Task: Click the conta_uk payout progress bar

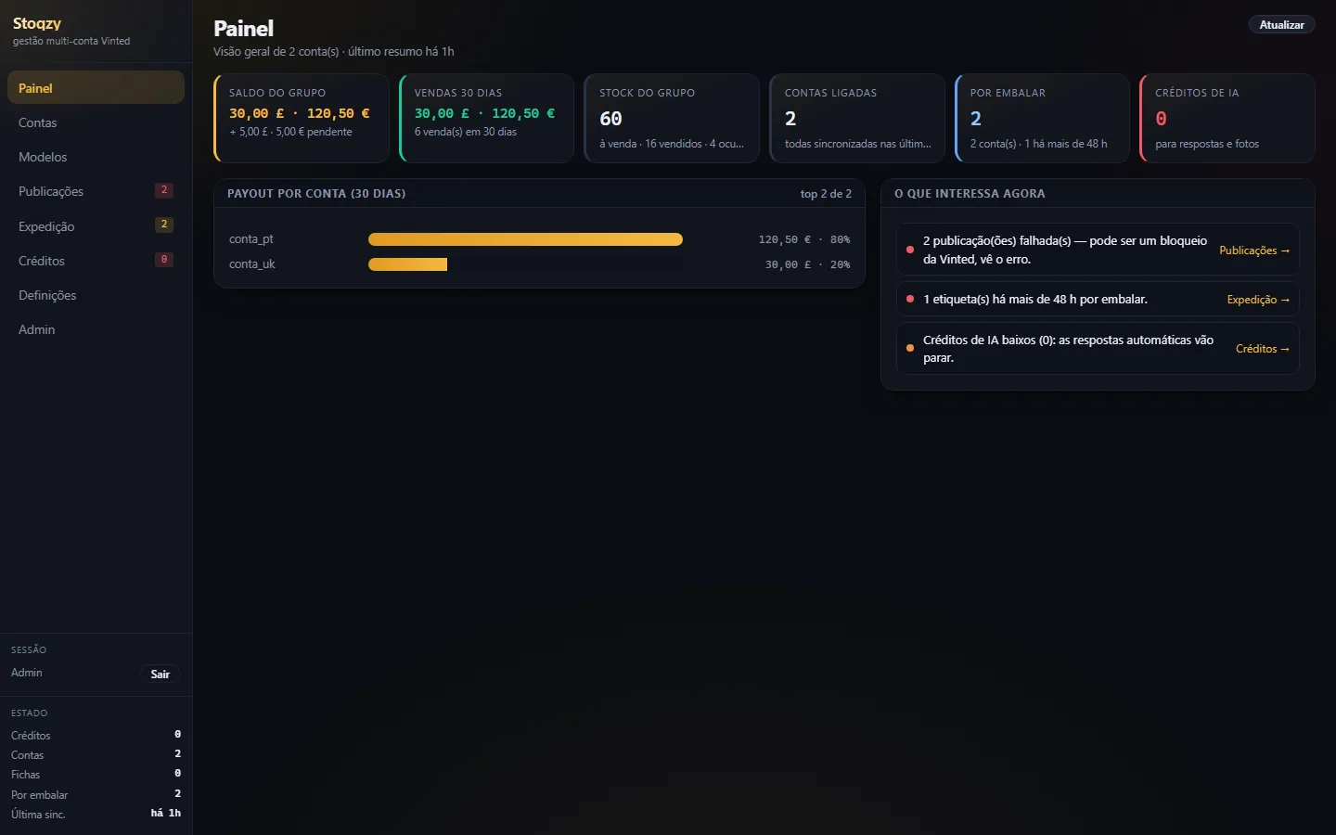Action: pyautogui.click(x=525, y=264)
